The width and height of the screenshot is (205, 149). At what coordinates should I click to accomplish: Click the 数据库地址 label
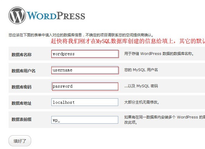pos(21,103)
